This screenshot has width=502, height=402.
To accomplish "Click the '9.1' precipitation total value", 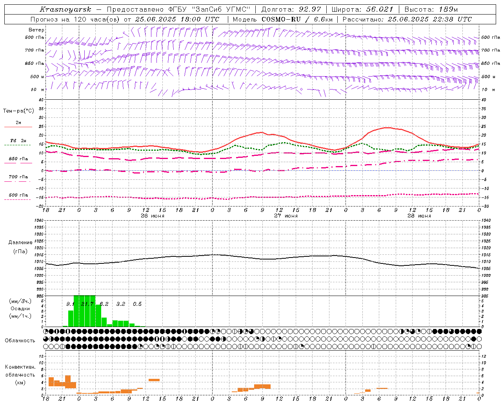I will 70,304.
